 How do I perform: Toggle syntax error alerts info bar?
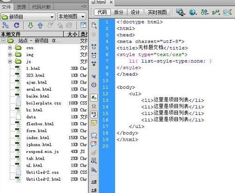94,123
